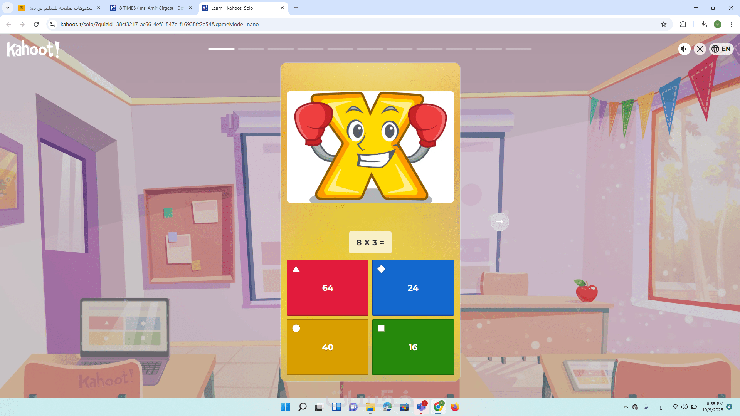Click the Kahoot! logo
The image size is (740, 416).
(x=33, y=49)
